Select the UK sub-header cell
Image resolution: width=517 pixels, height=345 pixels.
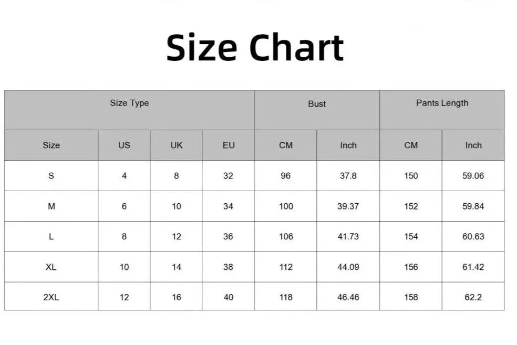coord(177,145)
